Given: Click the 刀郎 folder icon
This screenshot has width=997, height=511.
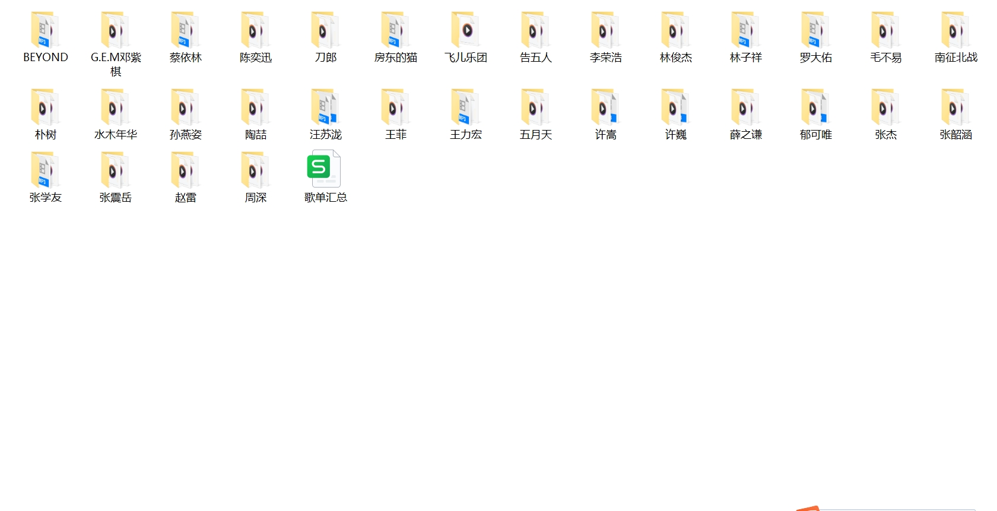Looking at the screenshot, I should [x=326, y=30].
